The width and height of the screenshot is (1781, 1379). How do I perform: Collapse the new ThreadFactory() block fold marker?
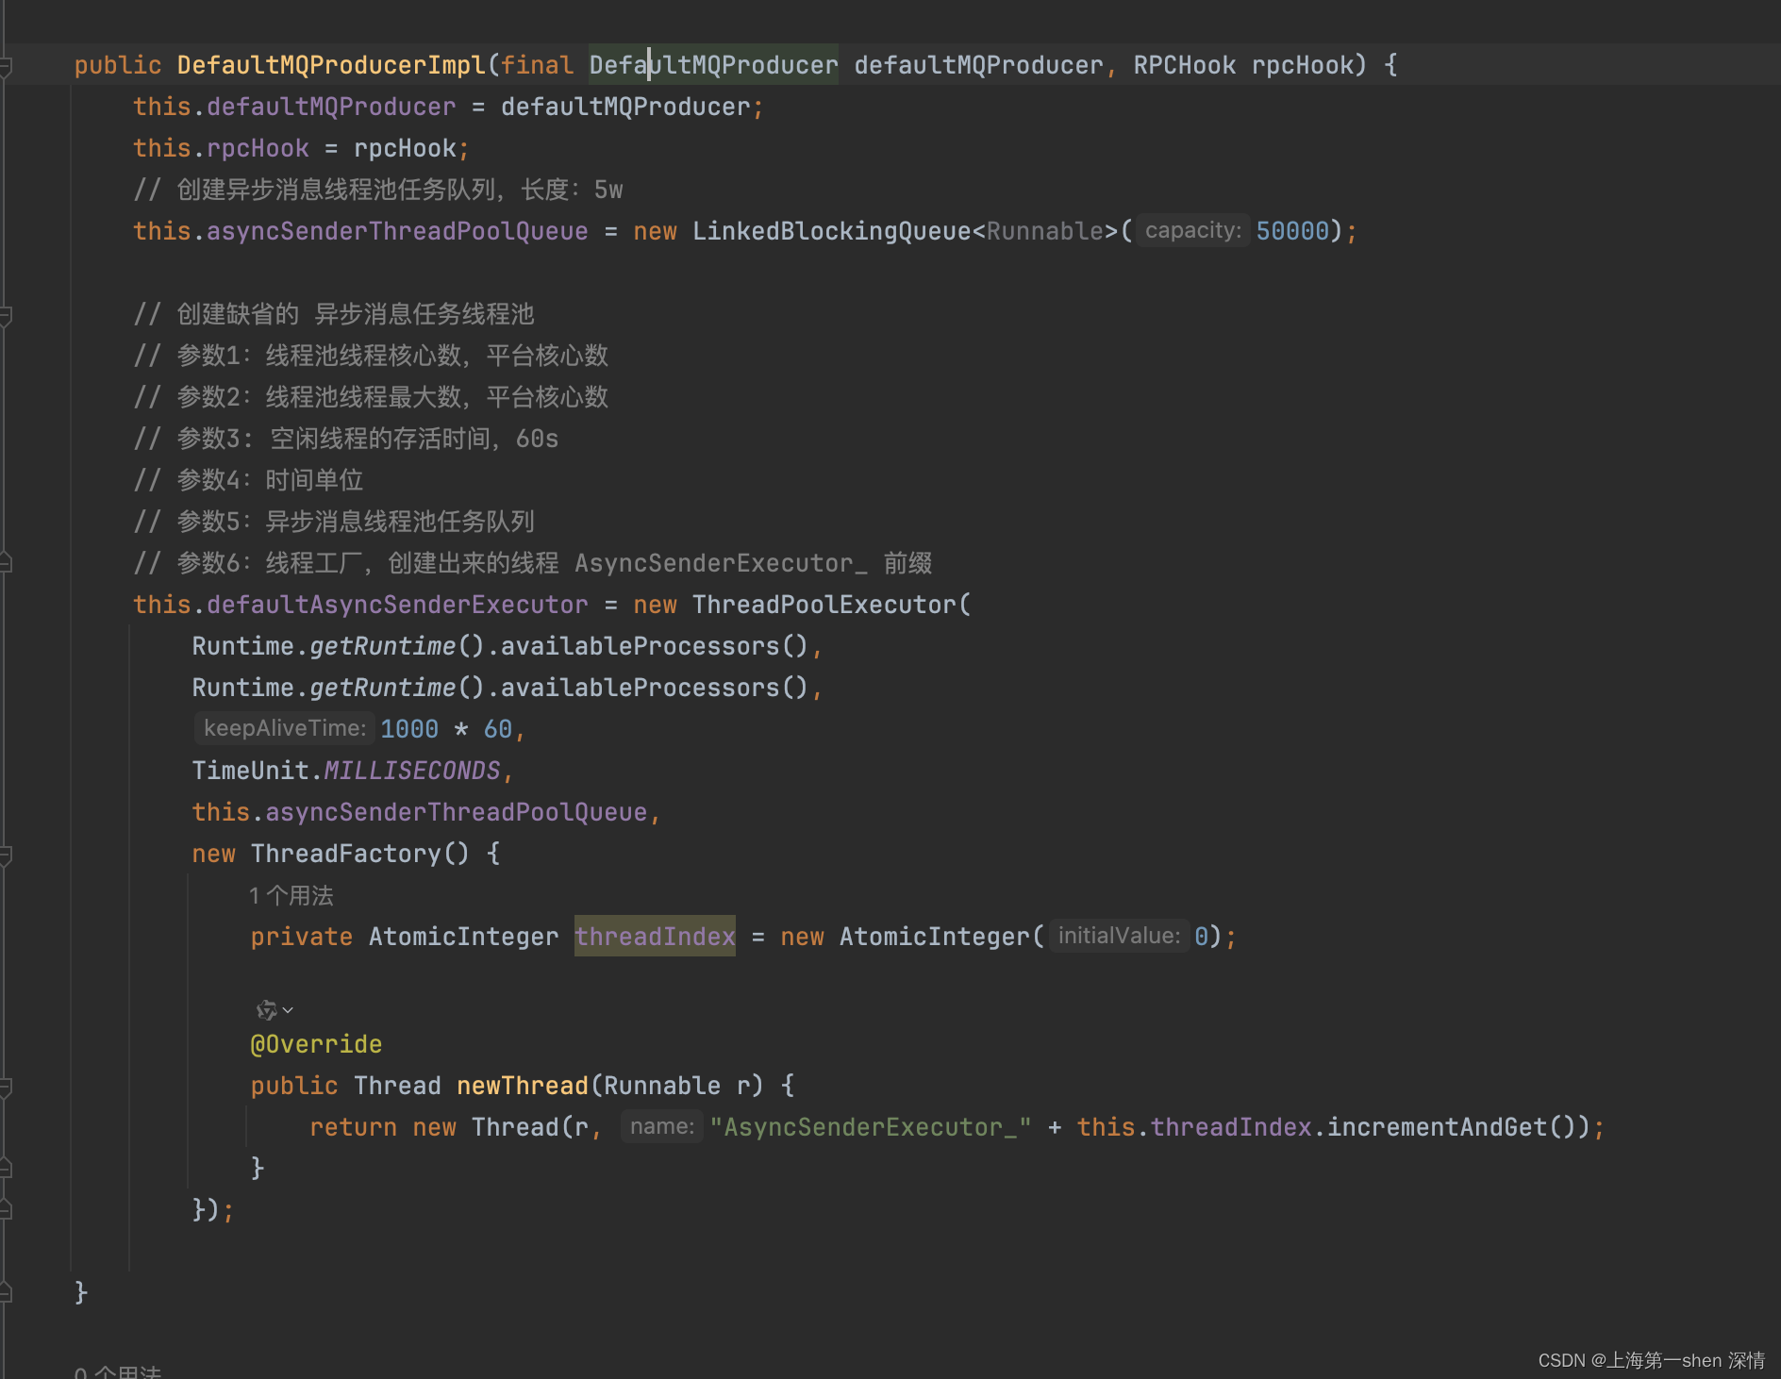pyautogui.click(x=5, y=856)
